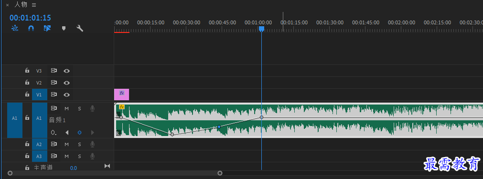Viewport: 483px width, 179px height.
Task: Select the A2 track target label
Action: click(40, 144)
